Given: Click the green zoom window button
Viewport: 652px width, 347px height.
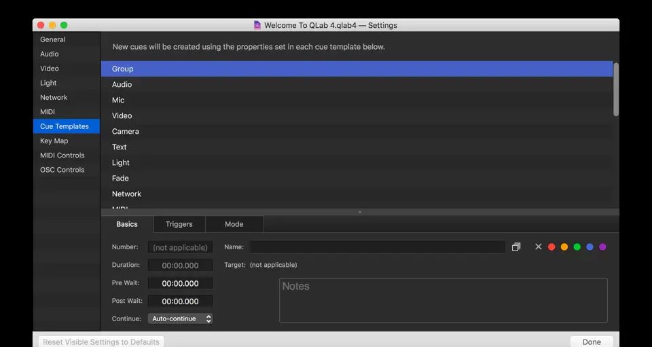Looking at the screenshot, I should pyautogui.click(x=64, y=25).
